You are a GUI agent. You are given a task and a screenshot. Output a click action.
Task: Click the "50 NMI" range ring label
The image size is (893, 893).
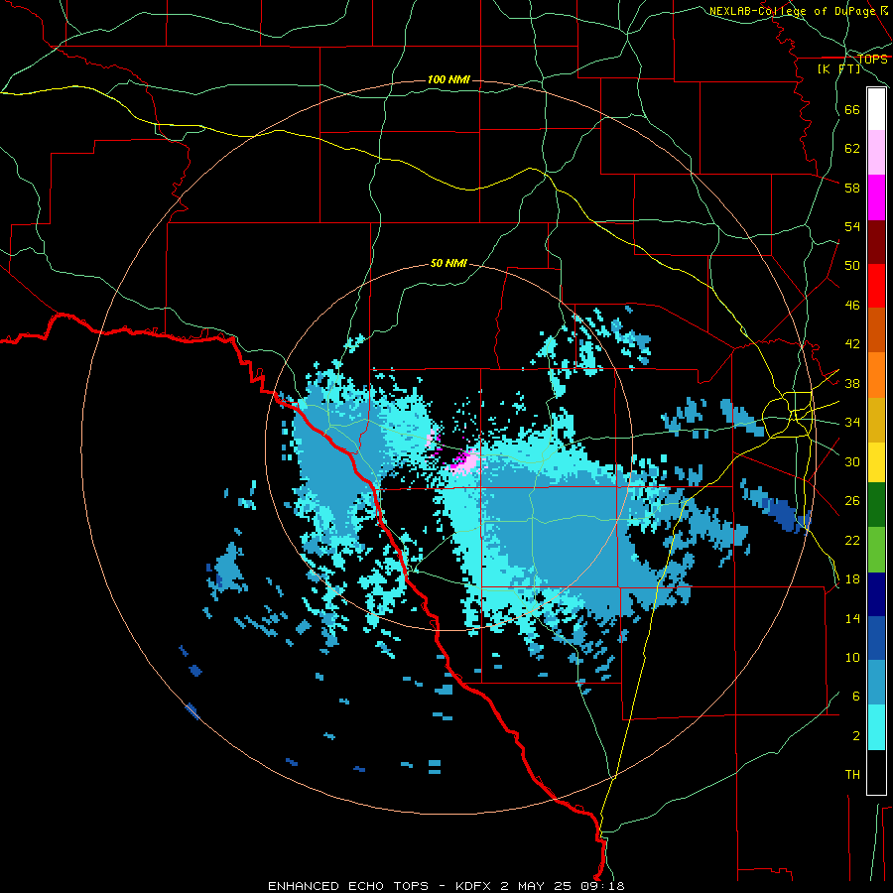pyautogui.click(x=448, y=263)
